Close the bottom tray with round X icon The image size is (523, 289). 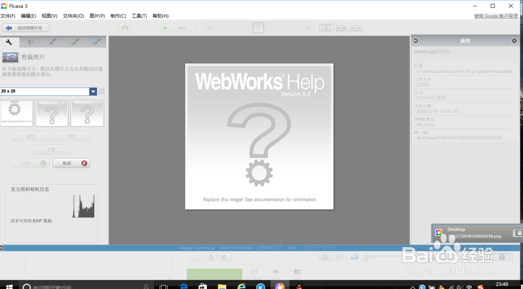coord(2,248)
